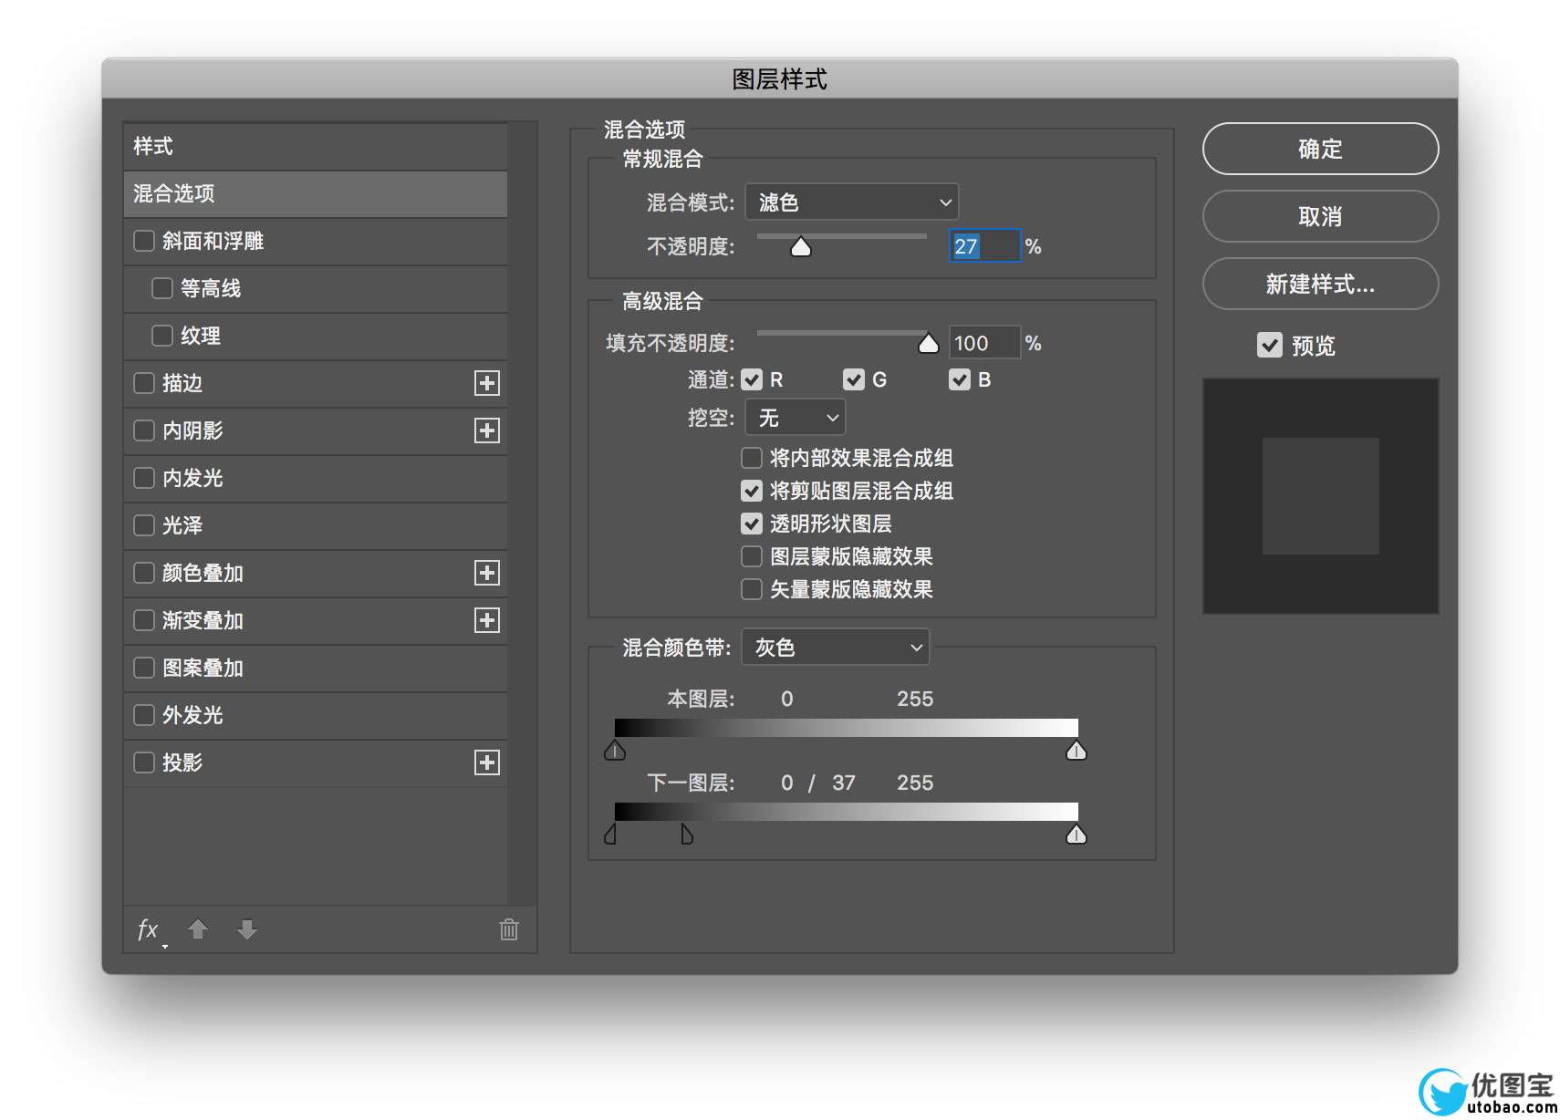This screenshot has height=1120, width=1560.
Task: Tick the 描边 effect checkbox
Action: (144, 383)
